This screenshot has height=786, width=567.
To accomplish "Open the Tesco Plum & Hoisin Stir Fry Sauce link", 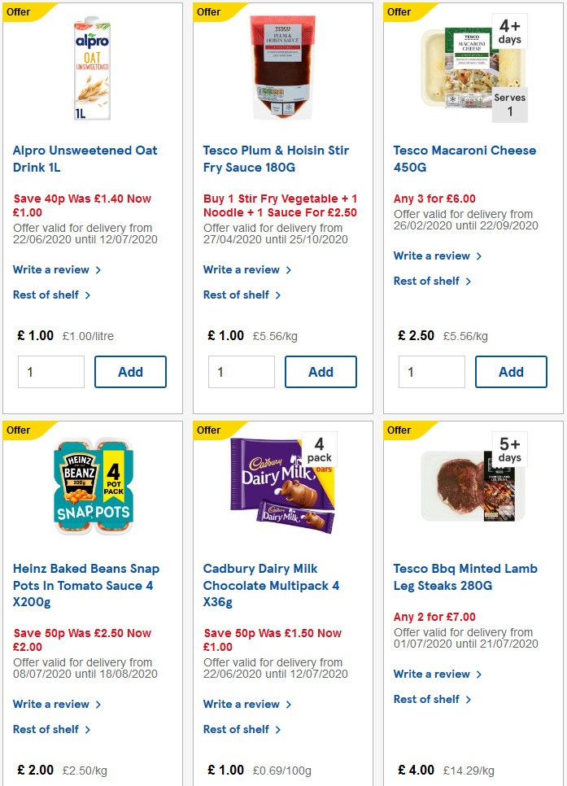I will pyautogui.click(x=276, y=159).
